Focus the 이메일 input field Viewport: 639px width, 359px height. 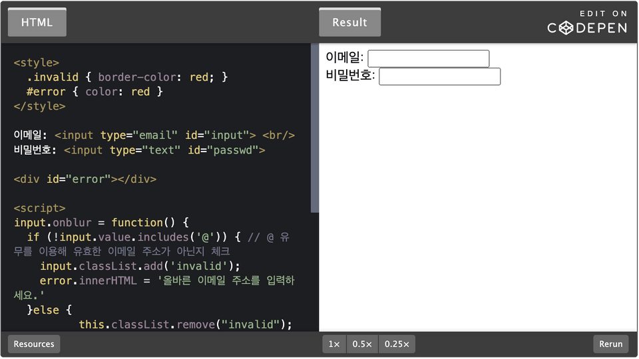428,59
